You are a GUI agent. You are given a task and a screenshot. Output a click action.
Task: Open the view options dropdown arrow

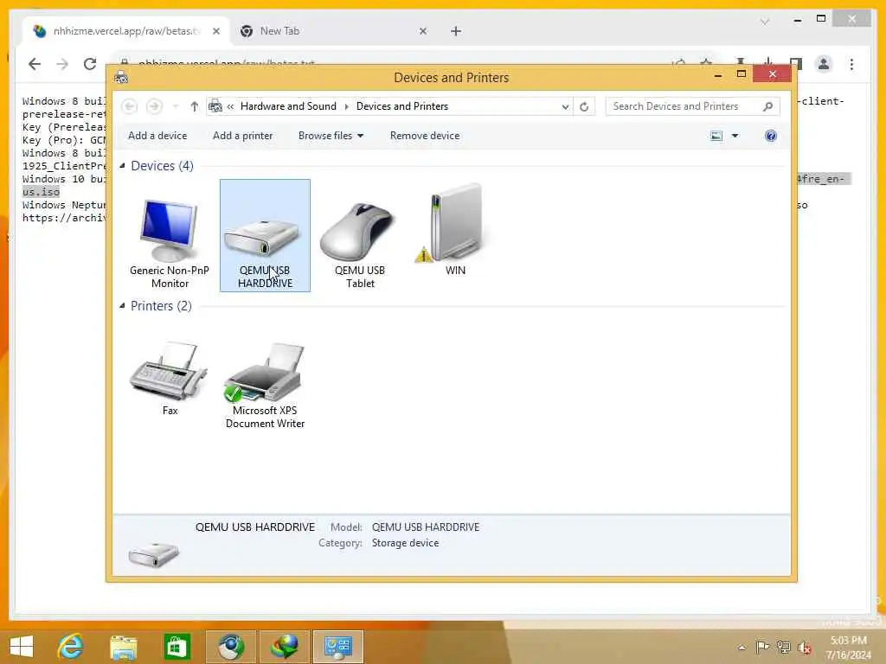[735, 136]
